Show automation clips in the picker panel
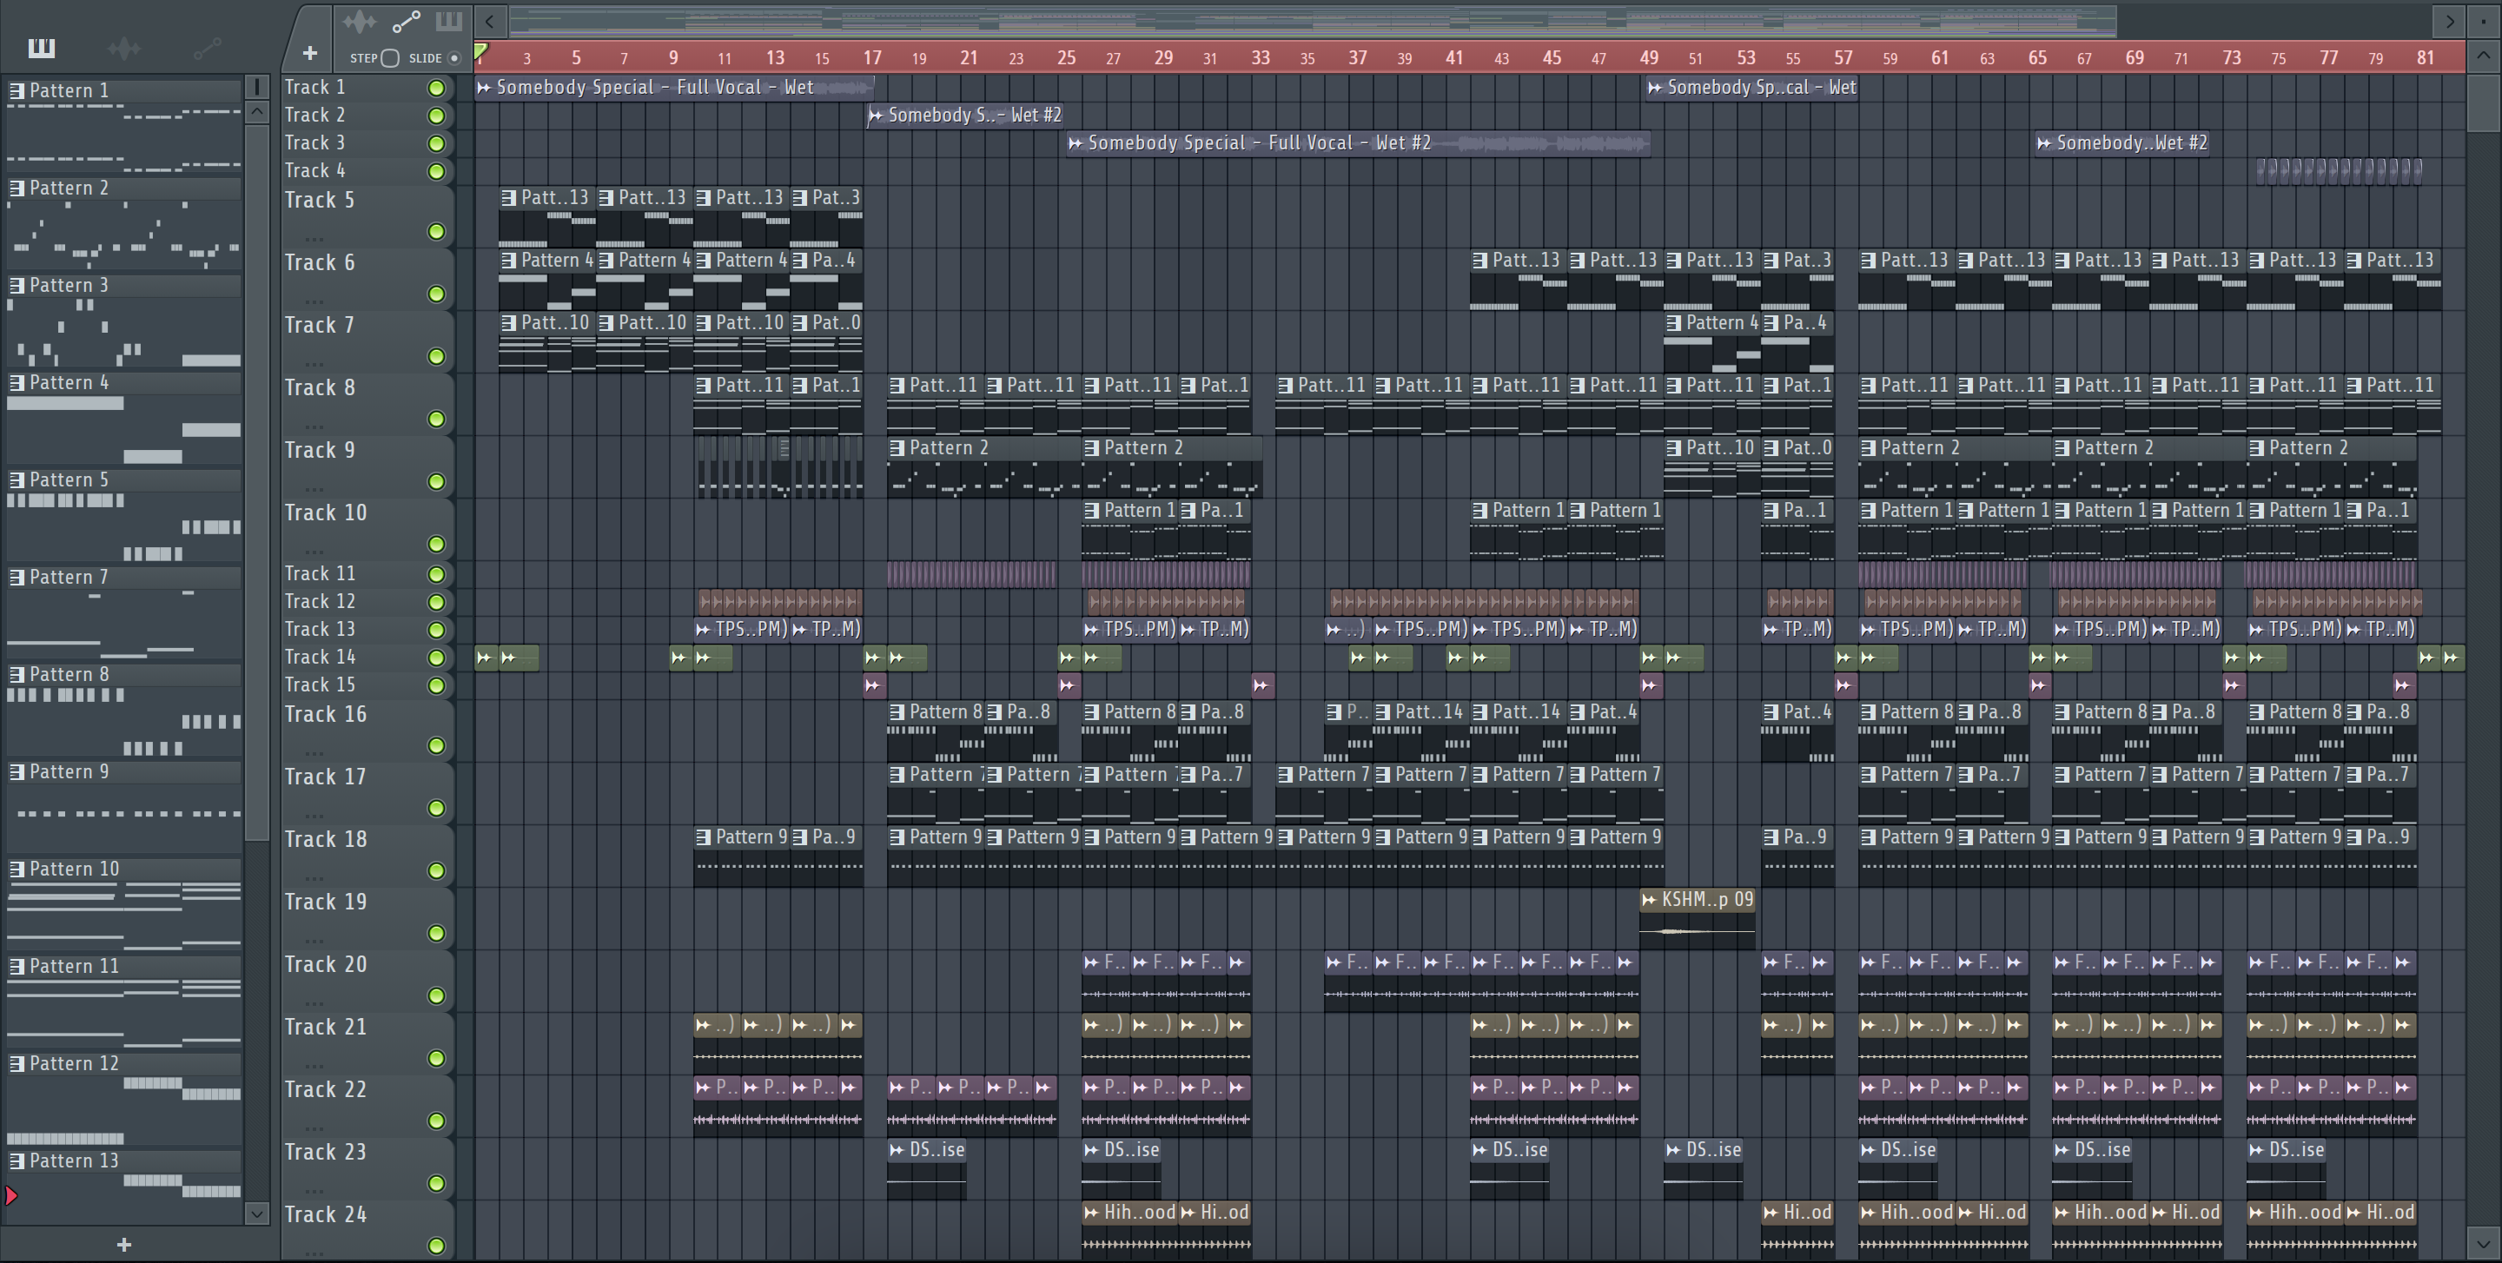This screenshot has width=2502, height=1263. point(207,48)
